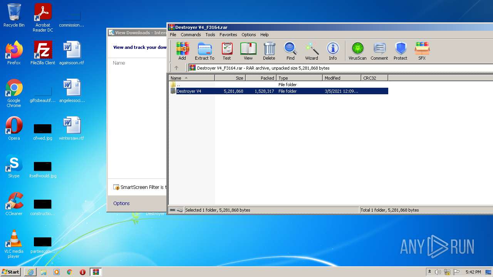
Task: Click the Test archive icon
Action: [x=227, y=52]
